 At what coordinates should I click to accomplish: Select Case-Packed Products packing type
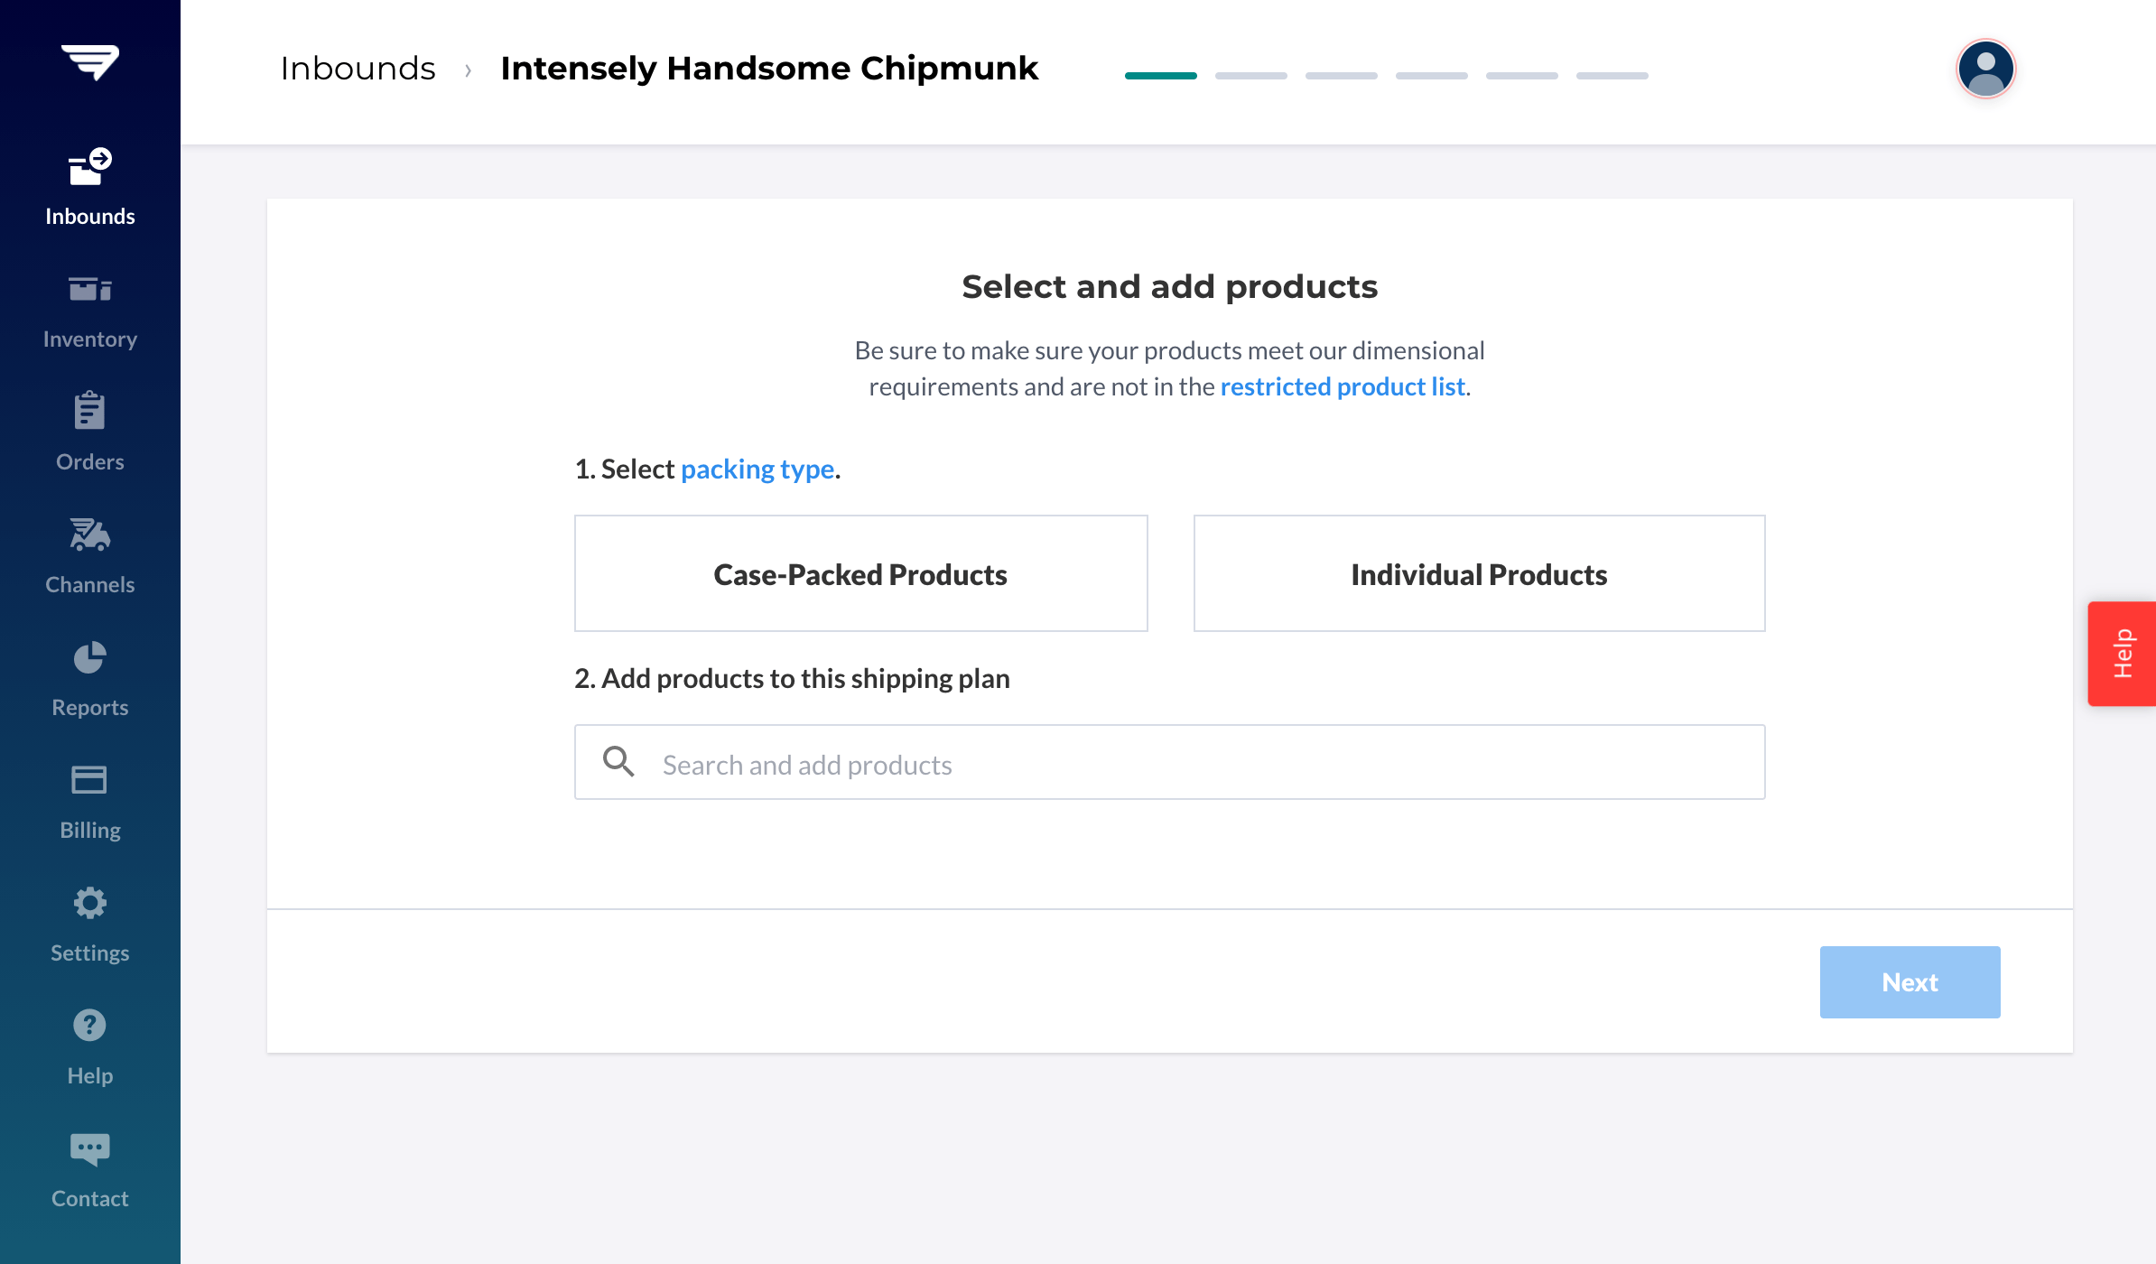[860, 573]
